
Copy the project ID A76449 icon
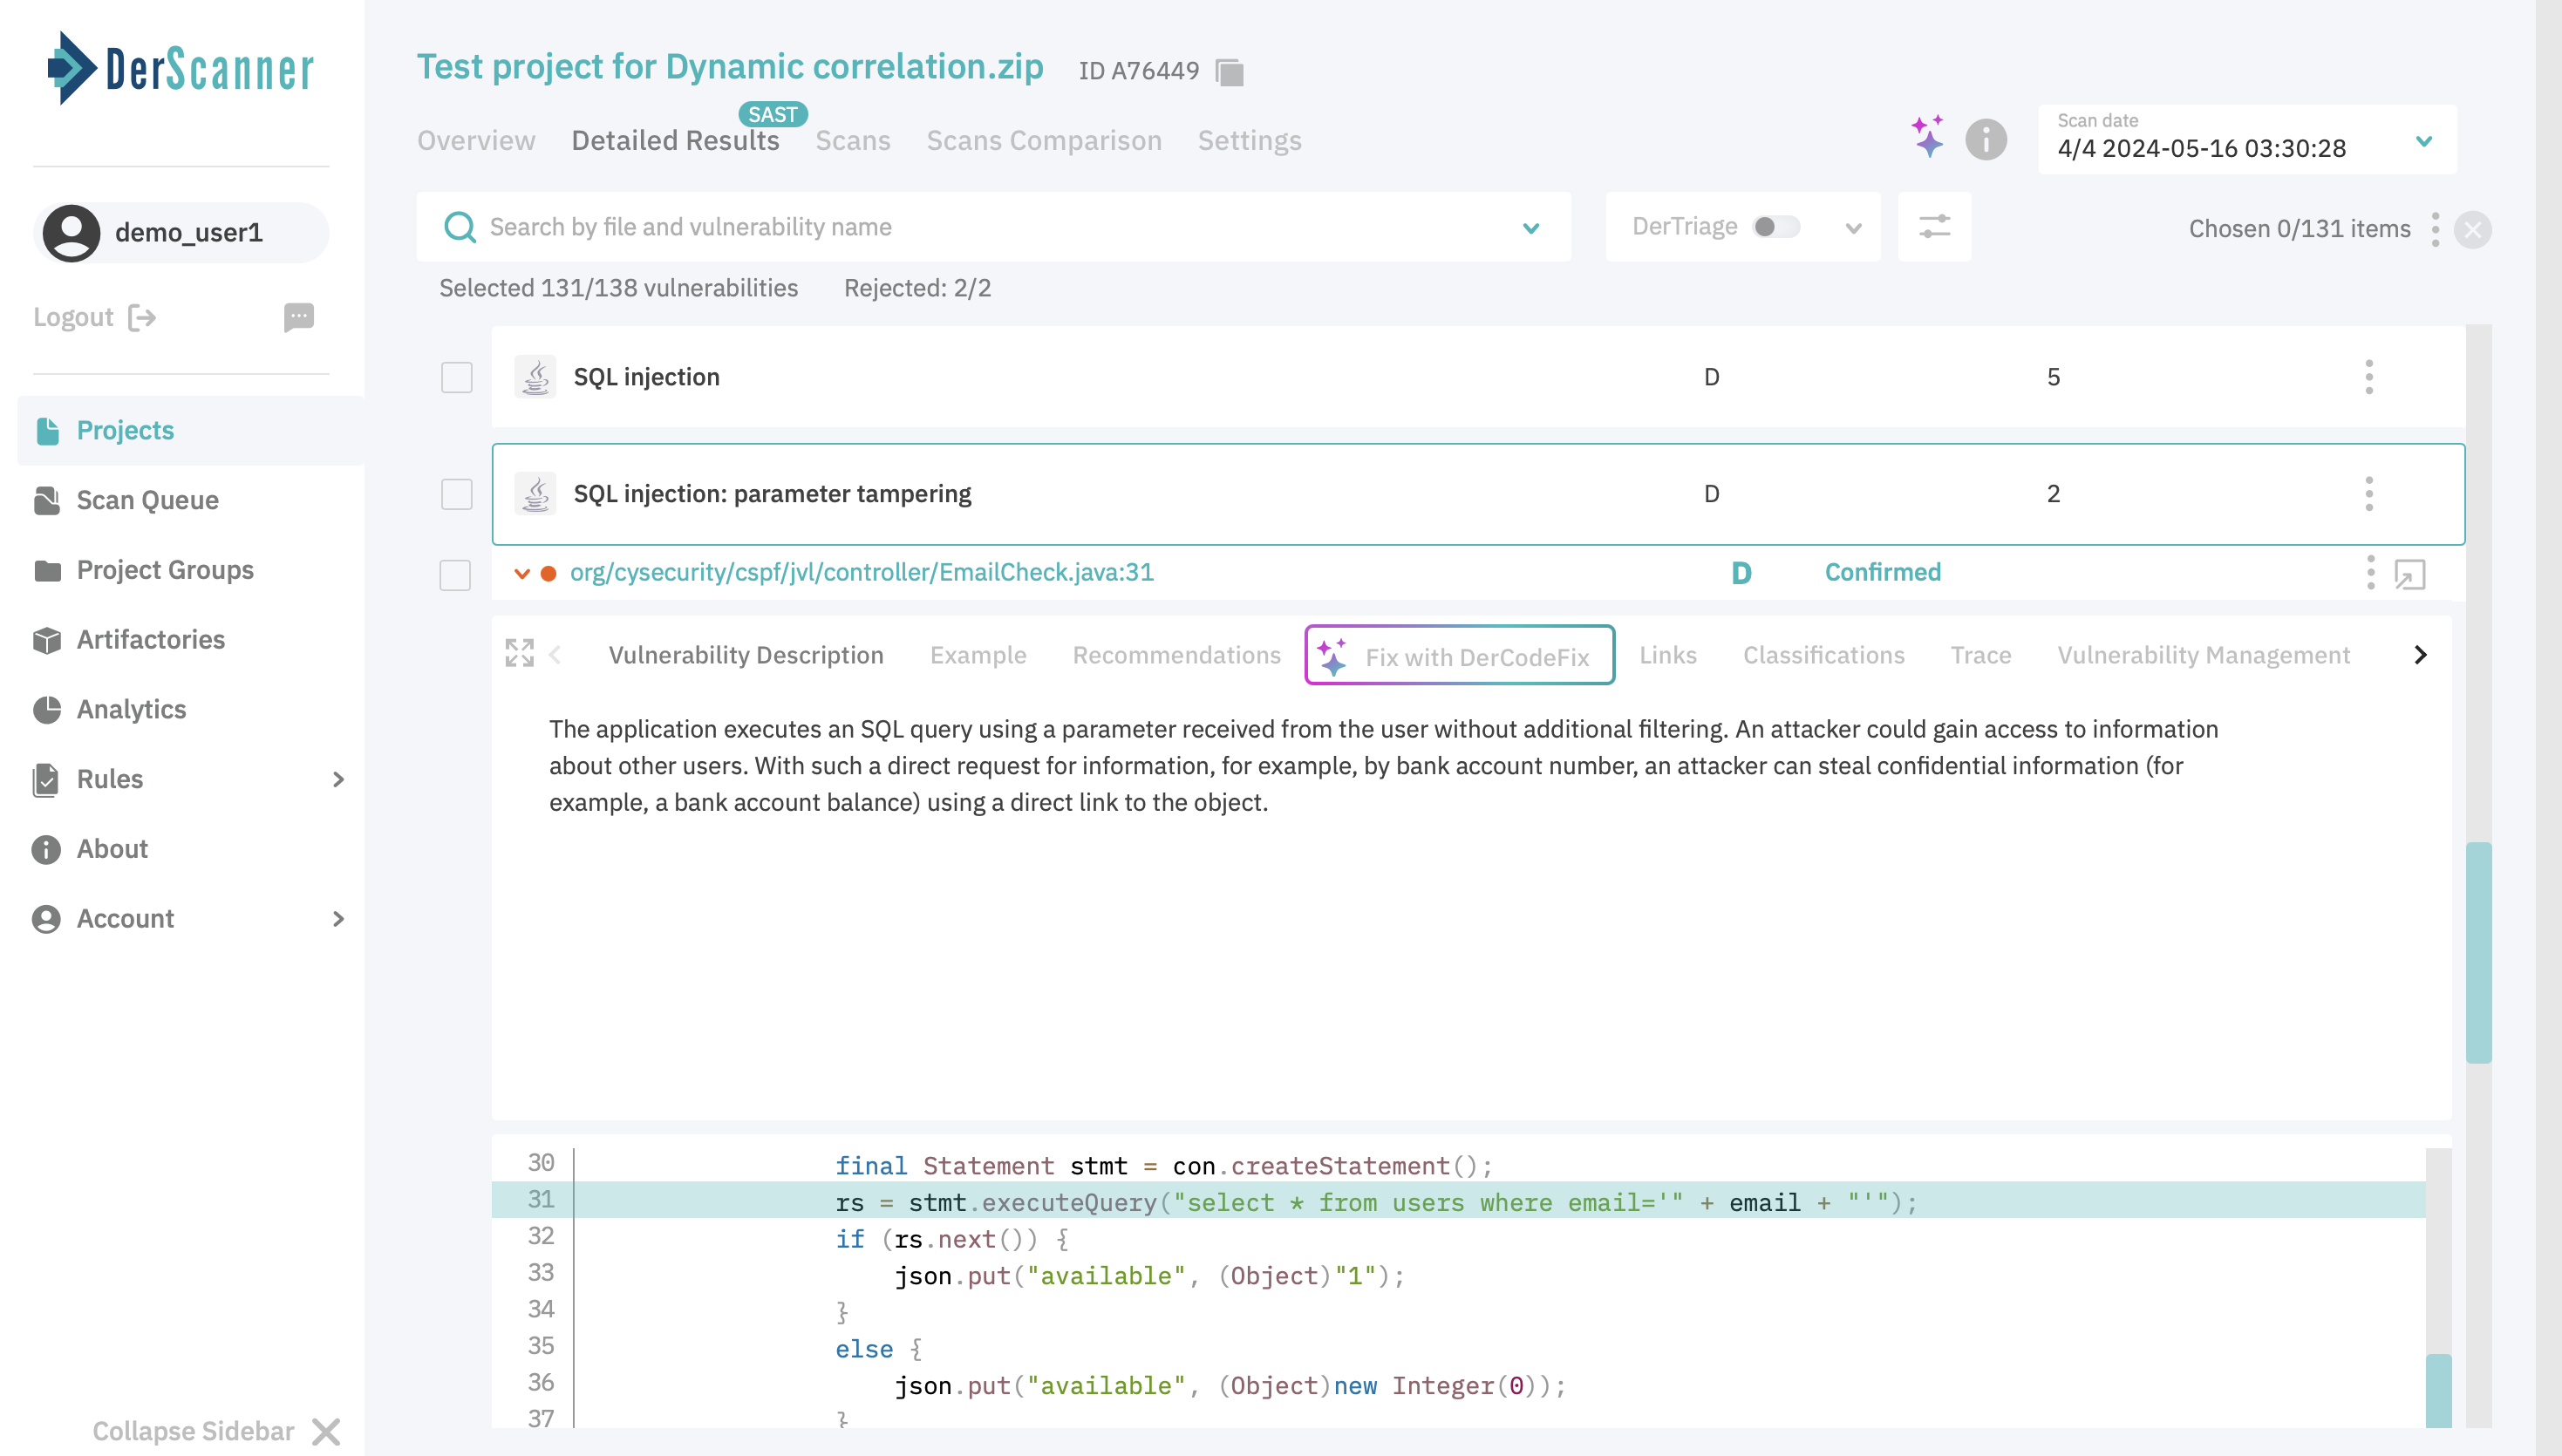coord(1229,72)
